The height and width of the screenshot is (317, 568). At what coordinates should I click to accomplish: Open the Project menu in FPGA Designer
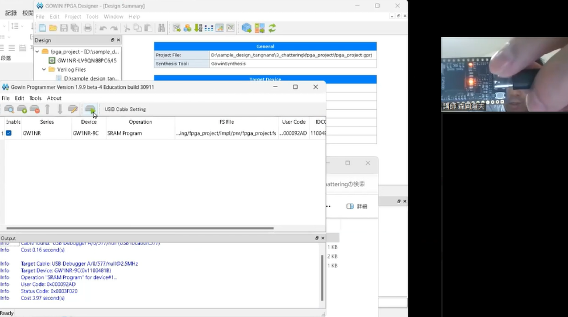click(73, 17)
